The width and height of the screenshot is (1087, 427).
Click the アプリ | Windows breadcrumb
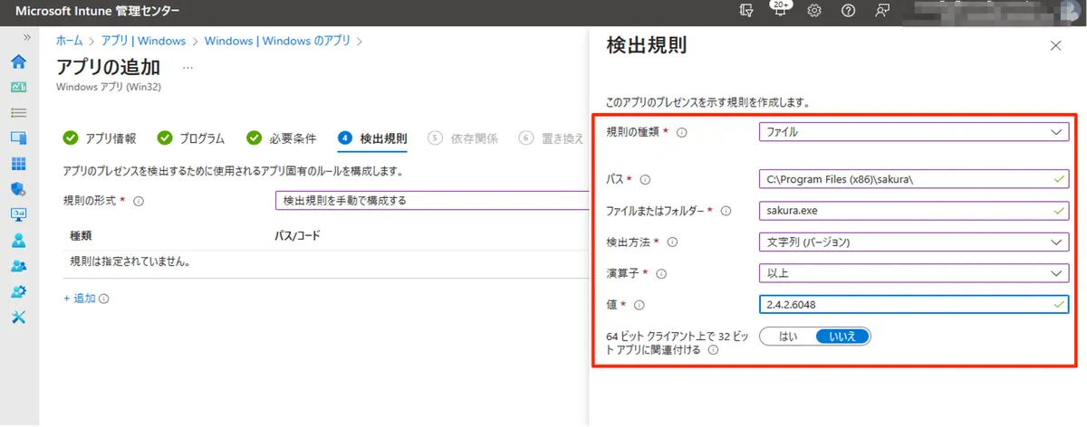(143, 41)
